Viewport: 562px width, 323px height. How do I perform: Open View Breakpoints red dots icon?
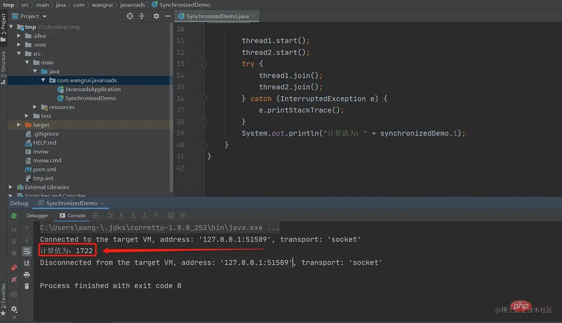tap(14, 268)
